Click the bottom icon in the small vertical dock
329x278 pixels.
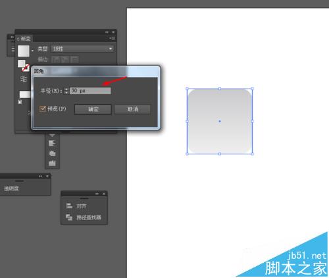[52, 163]
